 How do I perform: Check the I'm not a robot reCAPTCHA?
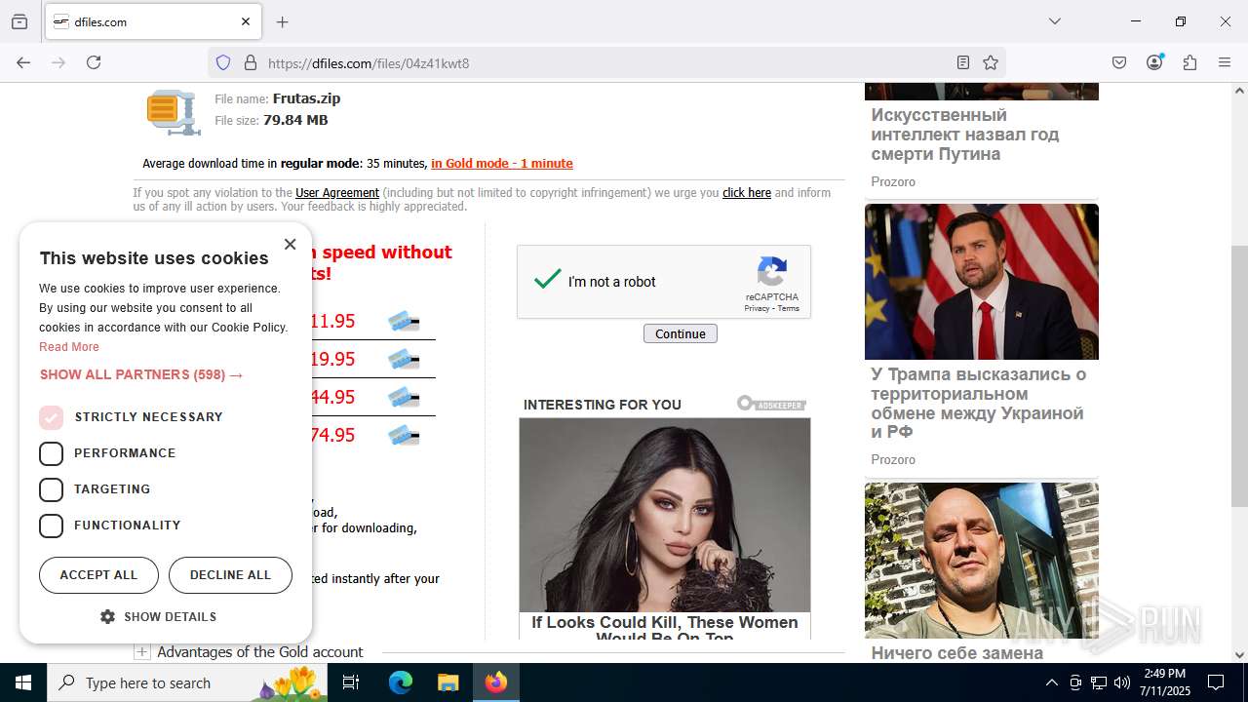[x=548, y=281]
